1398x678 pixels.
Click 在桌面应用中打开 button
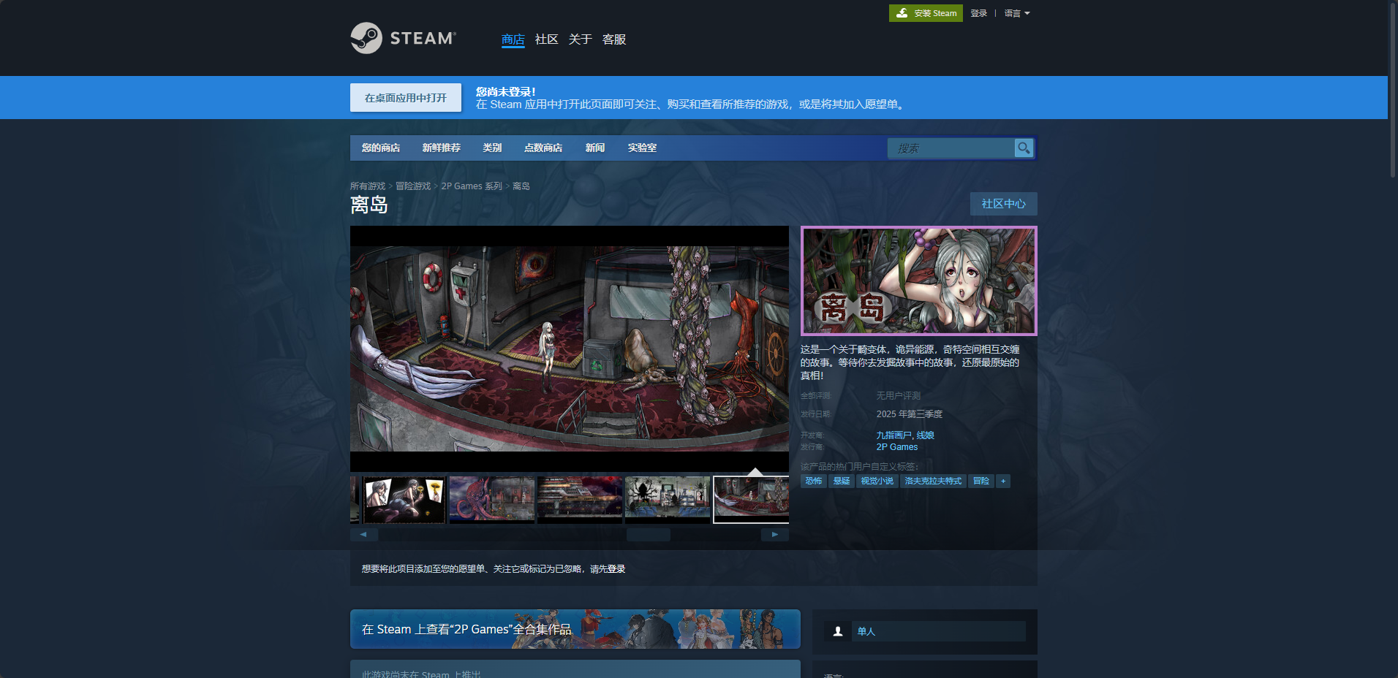pyautogui.click(x=406, y=98)
